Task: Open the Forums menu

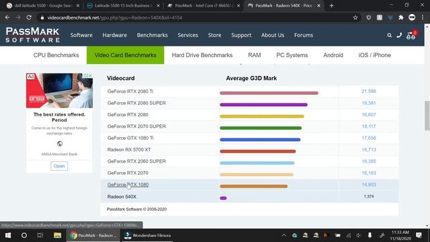Action: [x=304, y=35]
